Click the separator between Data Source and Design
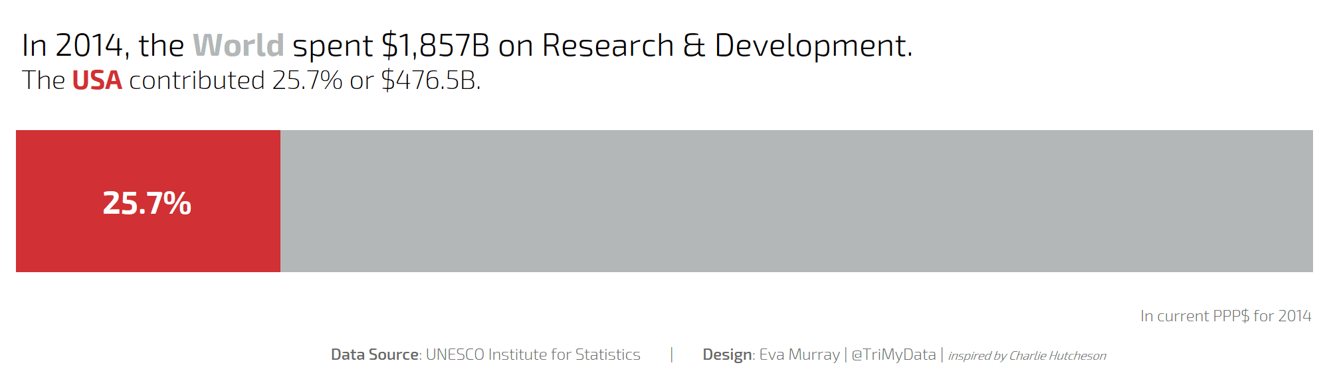 672,354
